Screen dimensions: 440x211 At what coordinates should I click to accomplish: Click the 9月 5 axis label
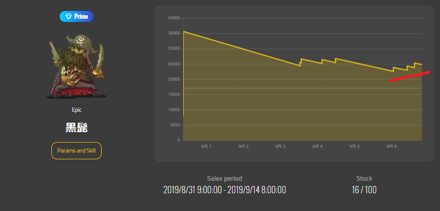pos(355,146)
